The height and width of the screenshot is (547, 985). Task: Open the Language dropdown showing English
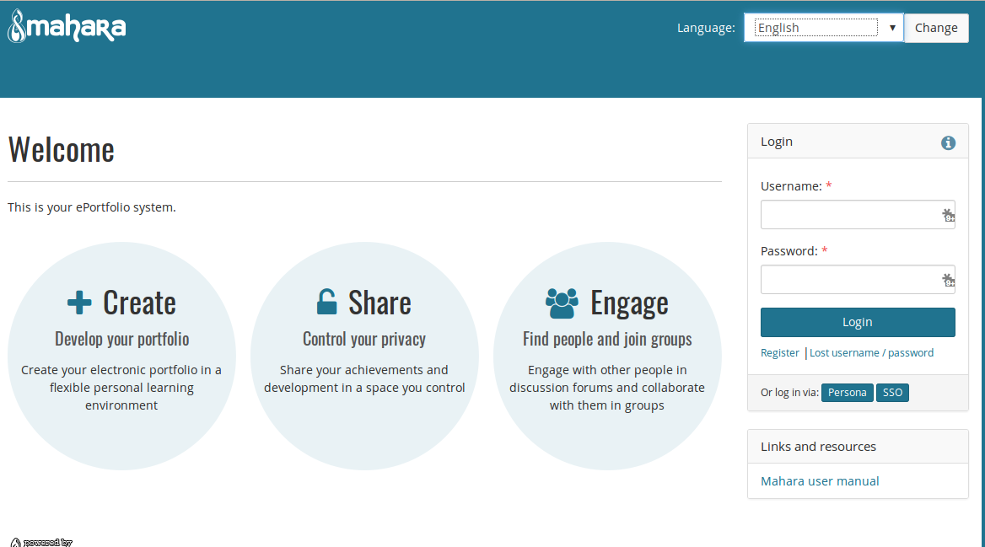(824, 28)
